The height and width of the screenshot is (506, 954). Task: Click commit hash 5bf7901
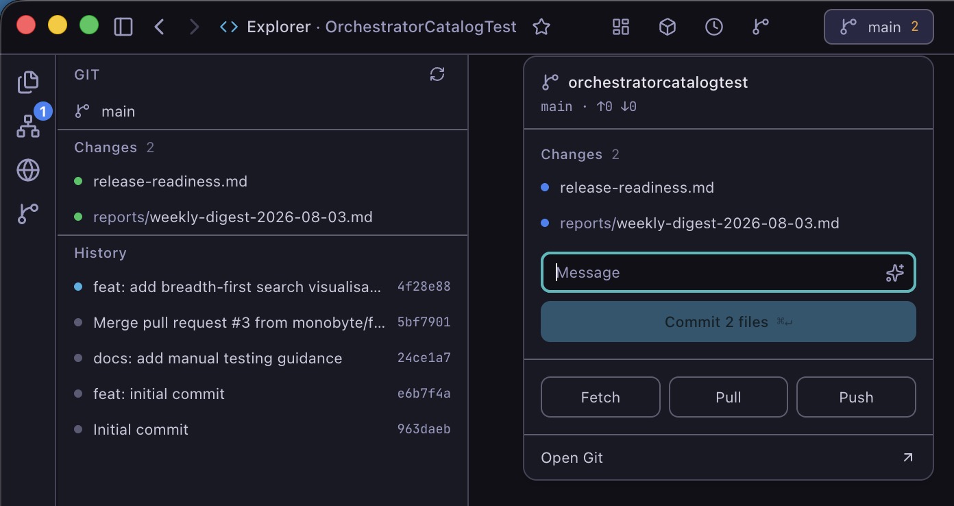pos(424,322)
